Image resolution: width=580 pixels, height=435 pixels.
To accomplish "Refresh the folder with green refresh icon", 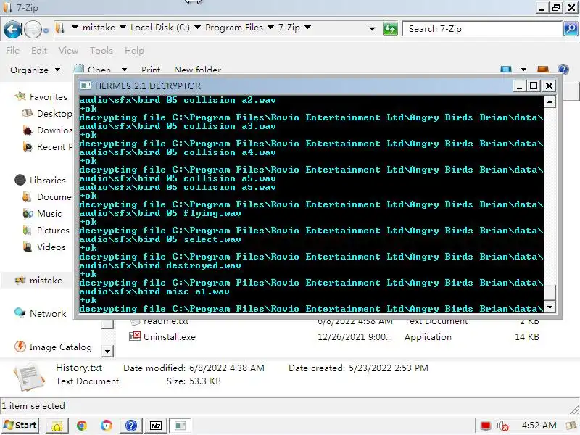I will pos(390,28).
